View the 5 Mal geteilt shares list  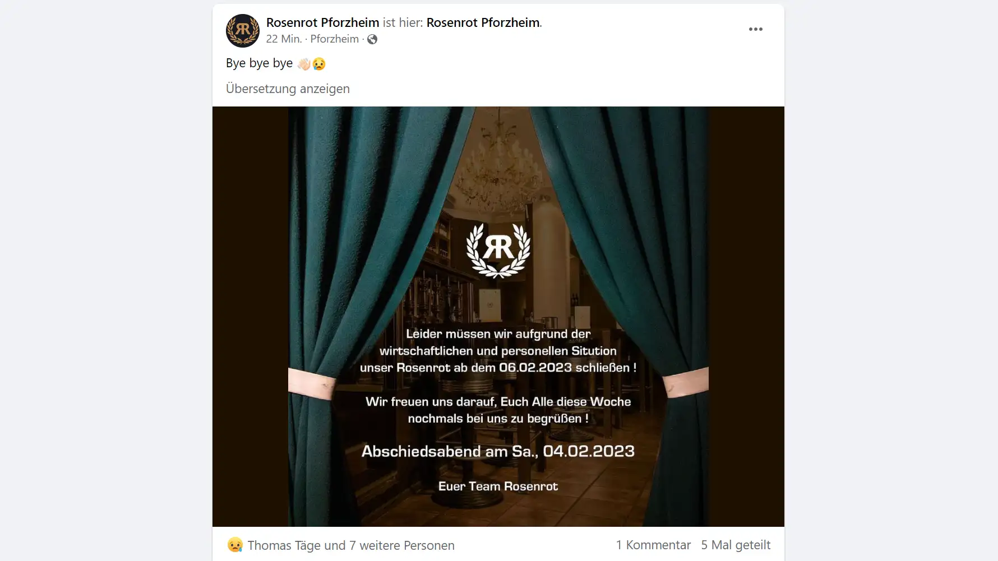(736, 545)
